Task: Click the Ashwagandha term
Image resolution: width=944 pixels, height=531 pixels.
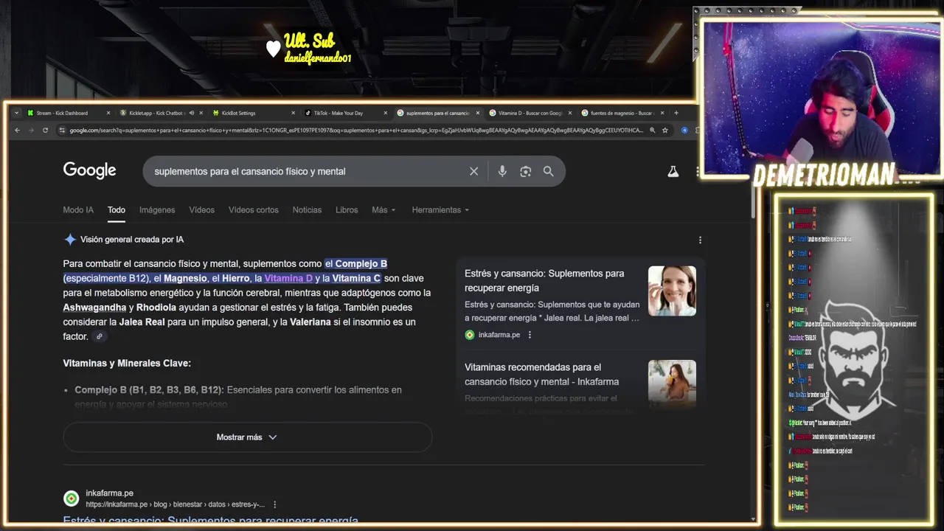Action: click(x=94, y=308)
